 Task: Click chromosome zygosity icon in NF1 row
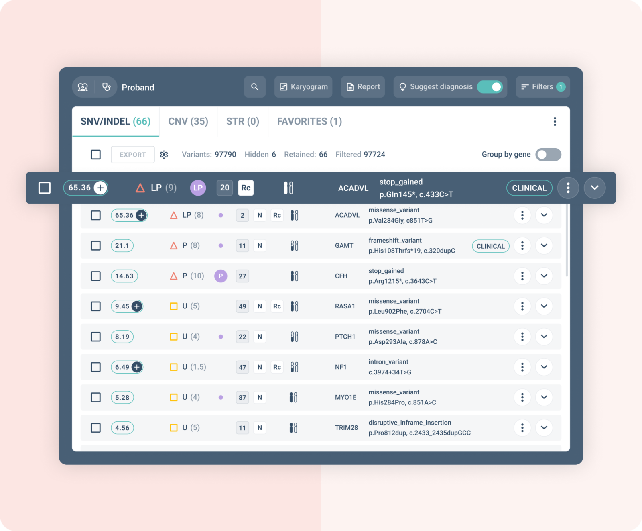click(x=295, y=367)
